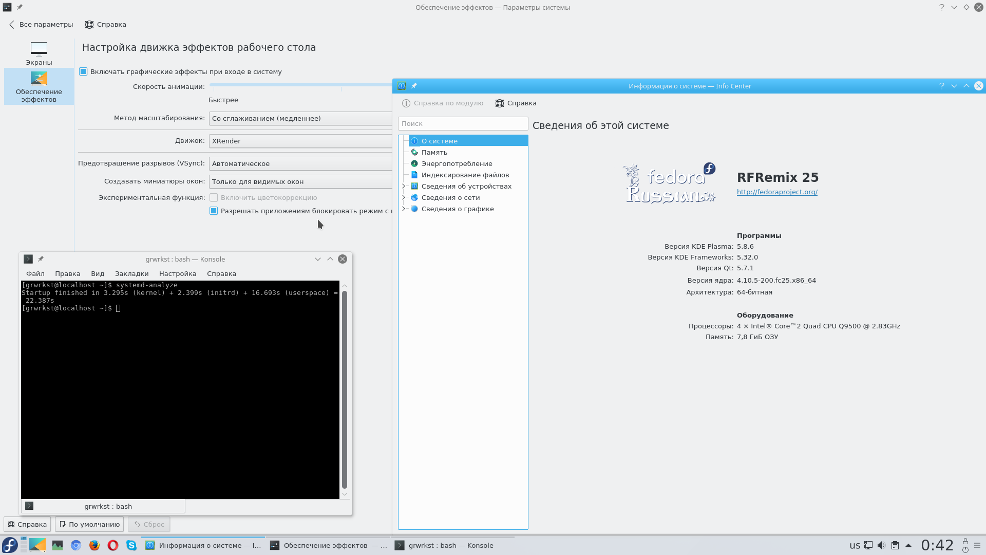Open the Fedora application launcher
Viewport: 986px width, 555px height.
(10, 545)
